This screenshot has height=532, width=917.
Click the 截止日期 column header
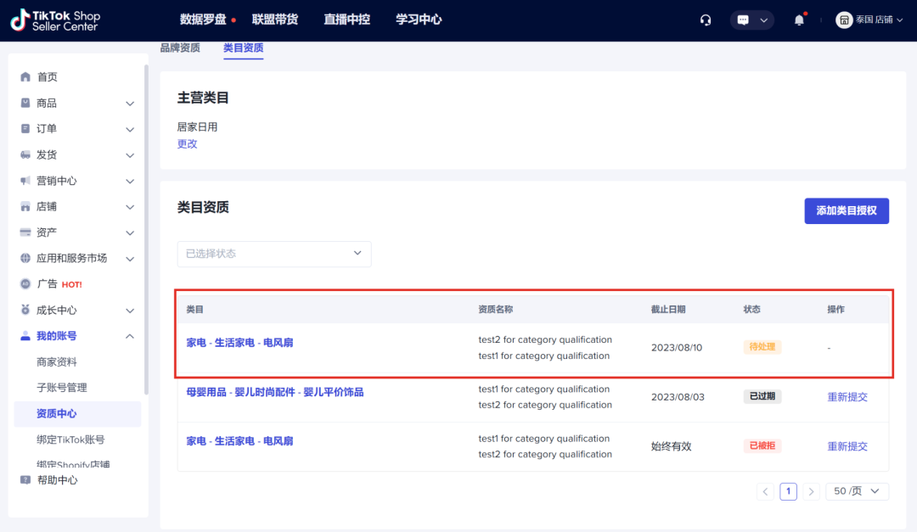point(668,309)
